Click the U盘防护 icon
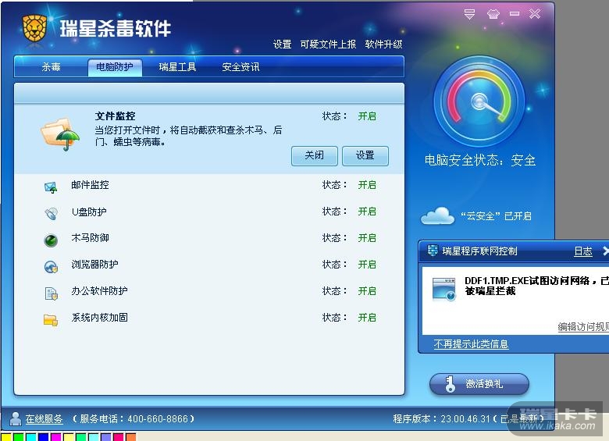The width and height of the screenshot is (609, 441). [x=51, y=214]
